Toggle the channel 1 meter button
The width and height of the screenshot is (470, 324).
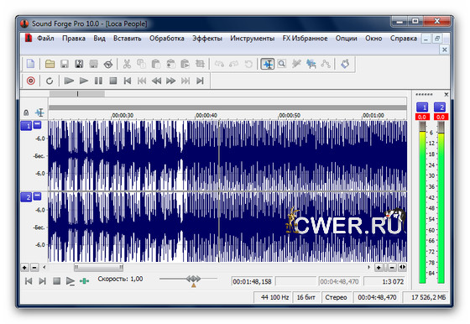click(422, 107)
